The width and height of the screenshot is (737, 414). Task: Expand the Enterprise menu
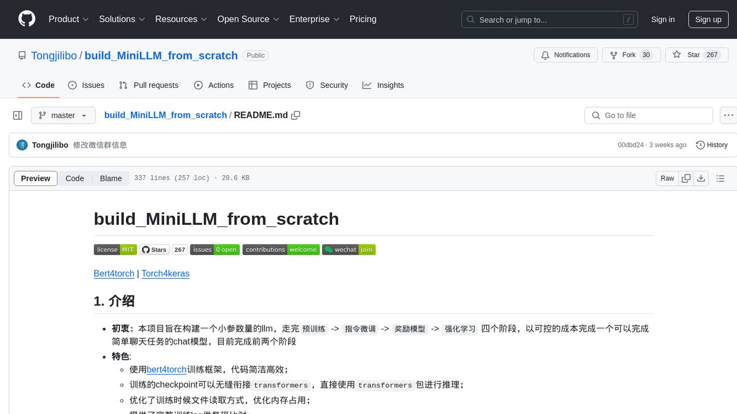[314, 19]
